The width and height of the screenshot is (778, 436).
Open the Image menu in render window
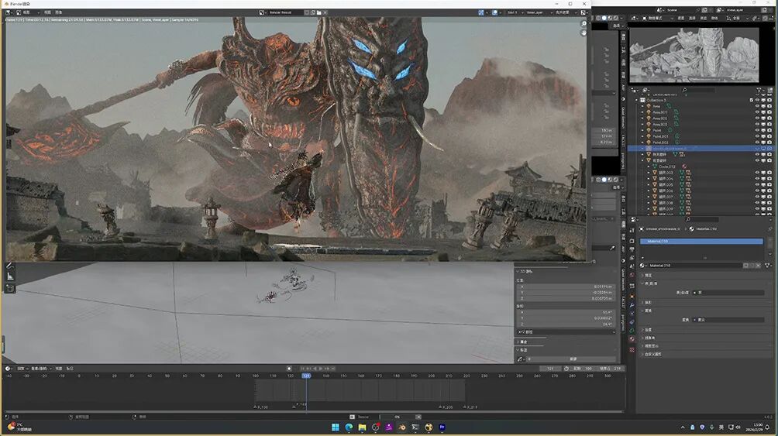59,12
